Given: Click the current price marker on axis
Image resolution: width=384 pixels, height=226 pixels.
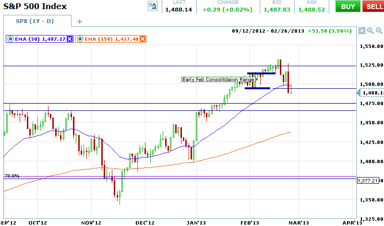Looking at the screenshot, I should click(x=370, y=93).
